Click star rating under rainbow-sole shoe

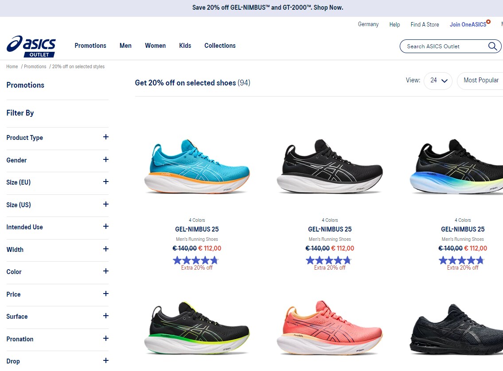pos(461,260)
